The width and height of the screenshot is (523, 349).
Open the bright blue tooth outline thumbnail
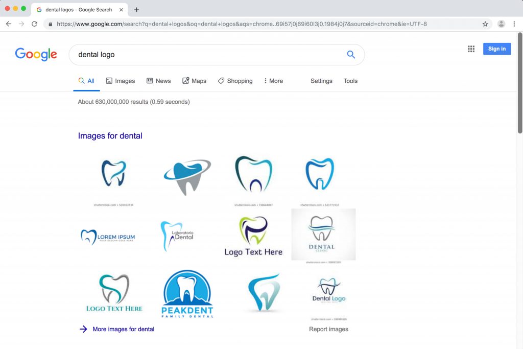tap(320, 174)
